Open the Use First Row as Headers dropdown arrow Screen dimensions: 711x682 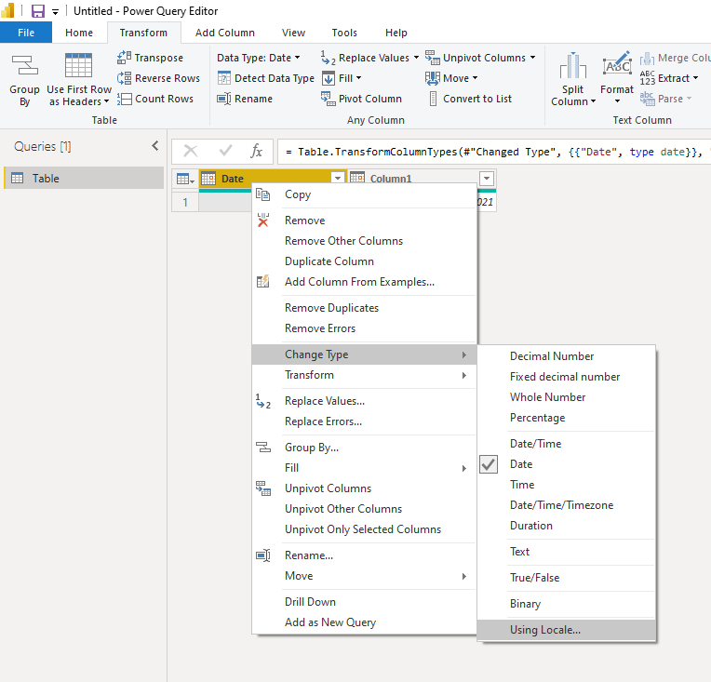[x=107, y=101]
